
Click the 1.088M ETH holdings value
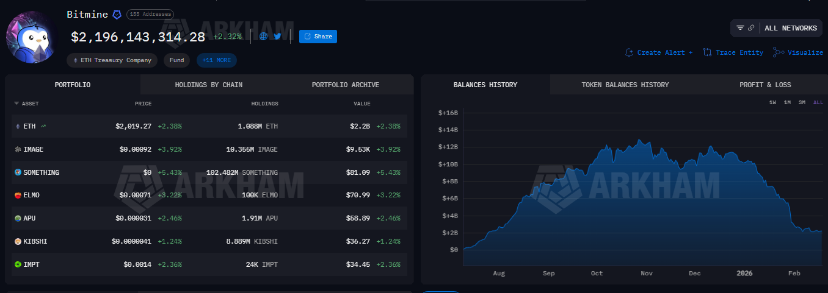coord(258,126)
